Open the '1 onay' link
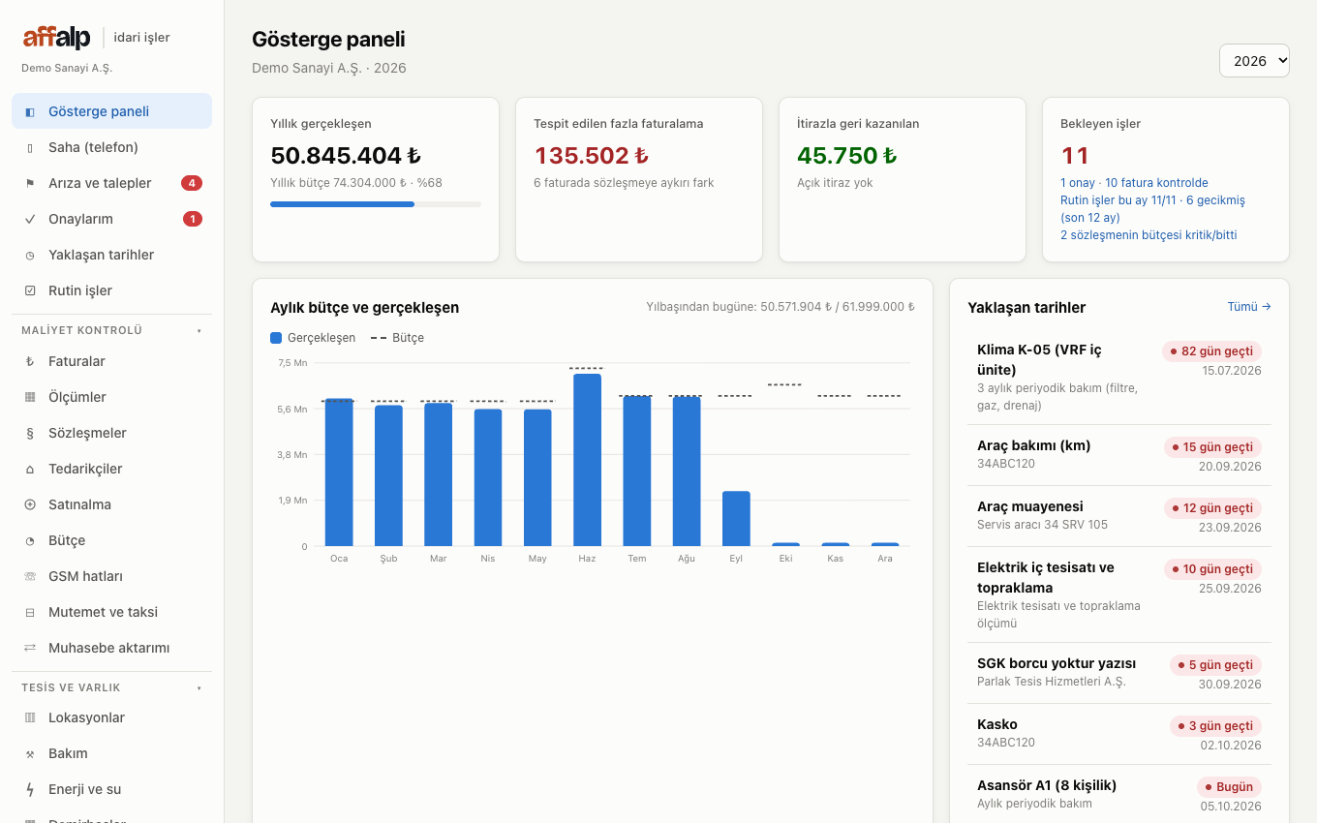The width and height of the screenshot is (1317, 823). pos(1078,183)
